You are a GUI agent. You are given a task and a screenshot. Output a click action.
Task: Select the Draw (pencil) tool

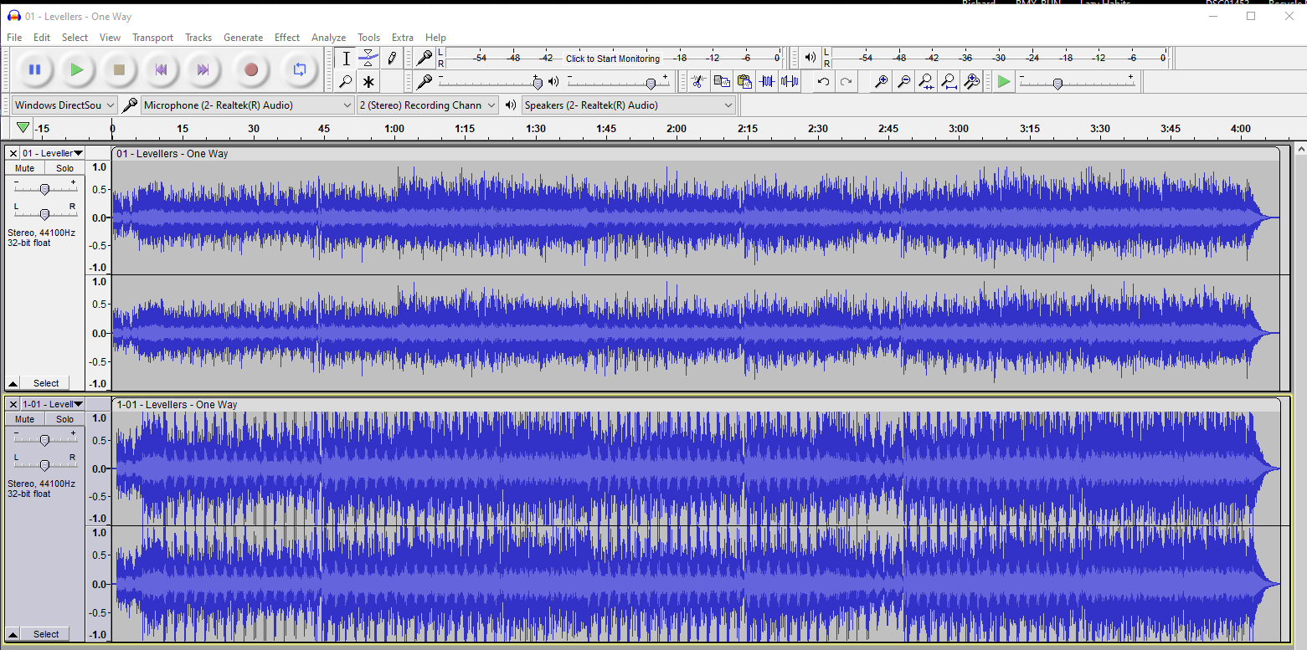click(391, 59)
